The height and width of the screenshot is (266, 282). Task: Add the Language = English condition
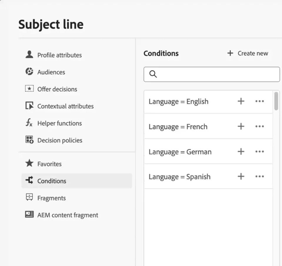pyautogui.click(x=241, y=101)
